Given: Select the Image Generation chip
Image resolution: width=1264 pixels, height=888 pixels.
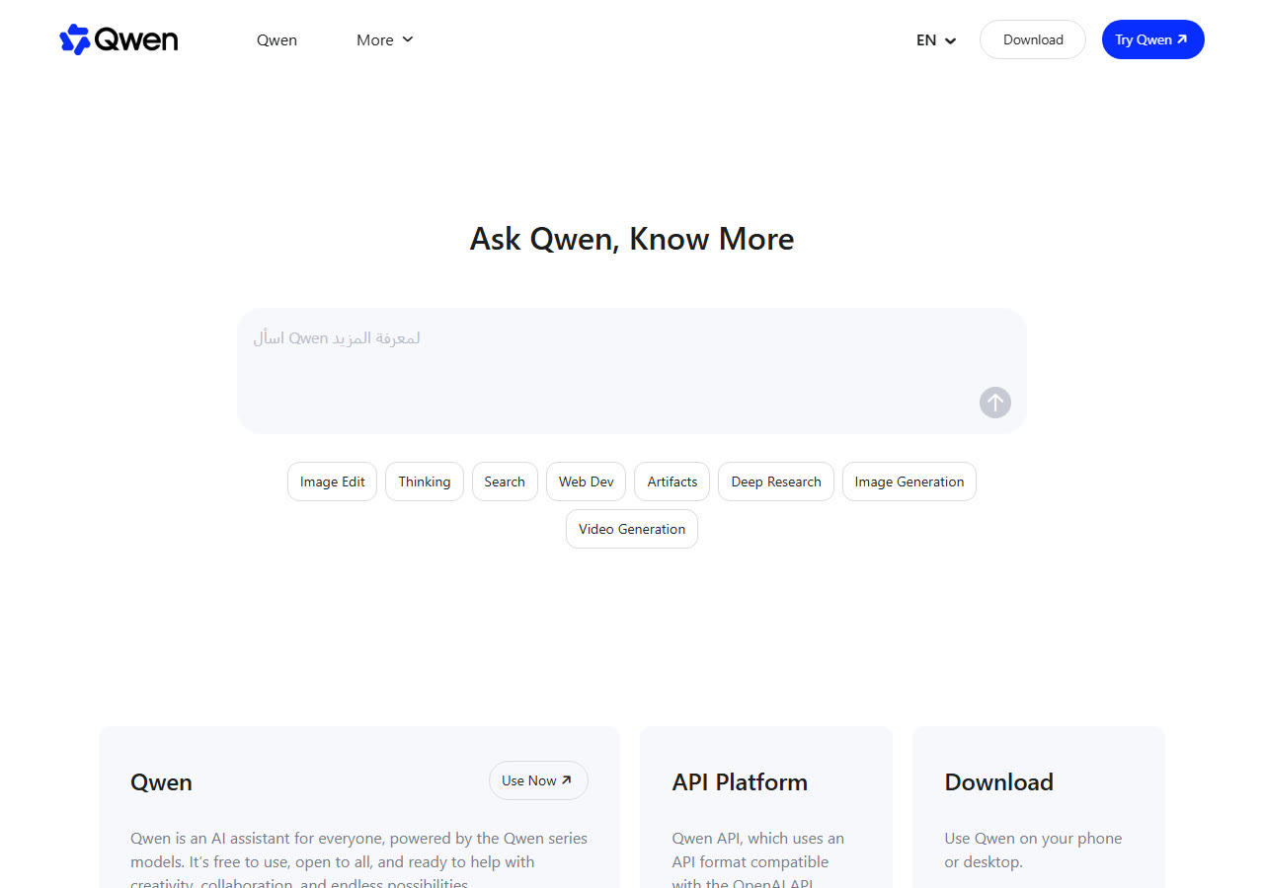Looking at the screenshot, I should click(x=909, y=481).
